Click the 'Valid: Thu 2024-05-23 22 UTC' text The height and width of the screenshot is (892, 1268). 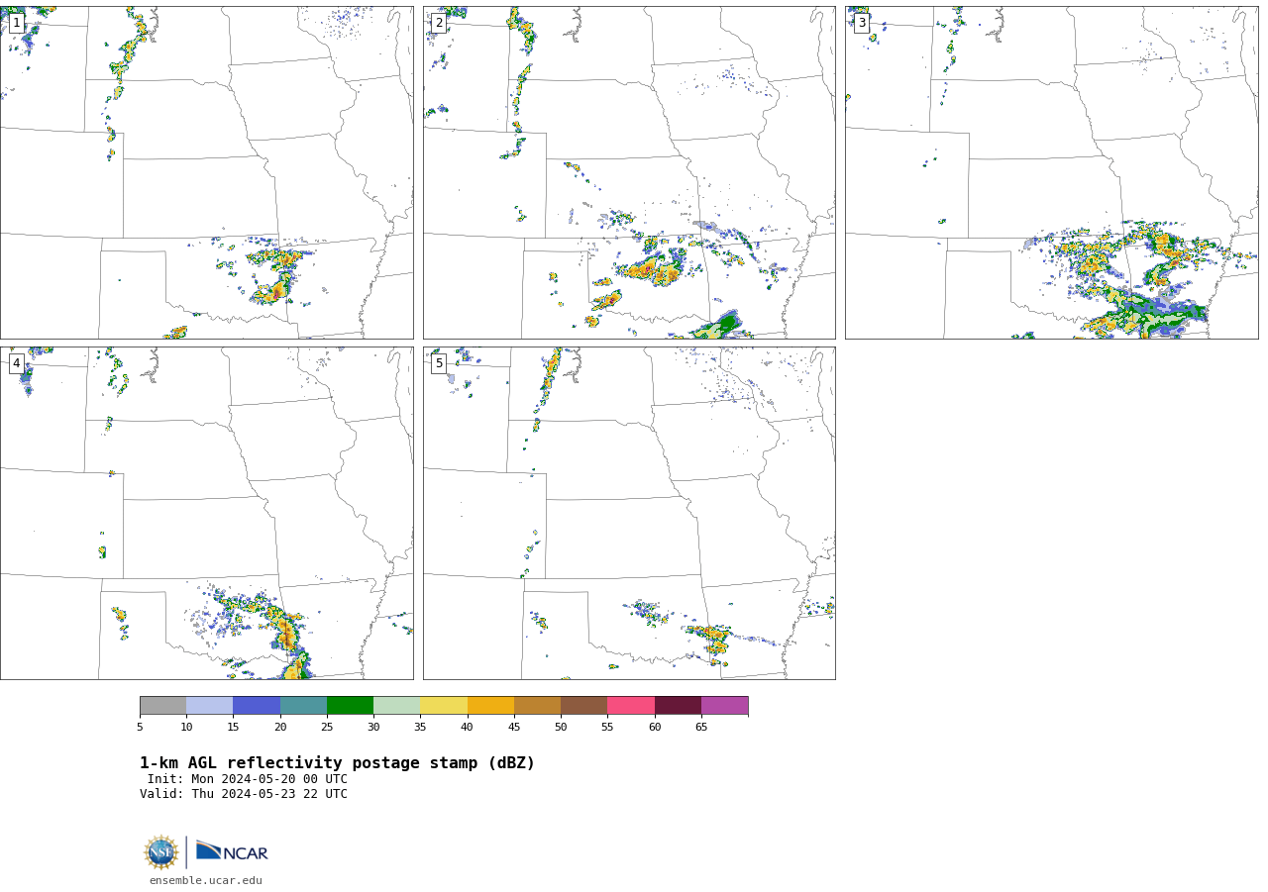244,794
